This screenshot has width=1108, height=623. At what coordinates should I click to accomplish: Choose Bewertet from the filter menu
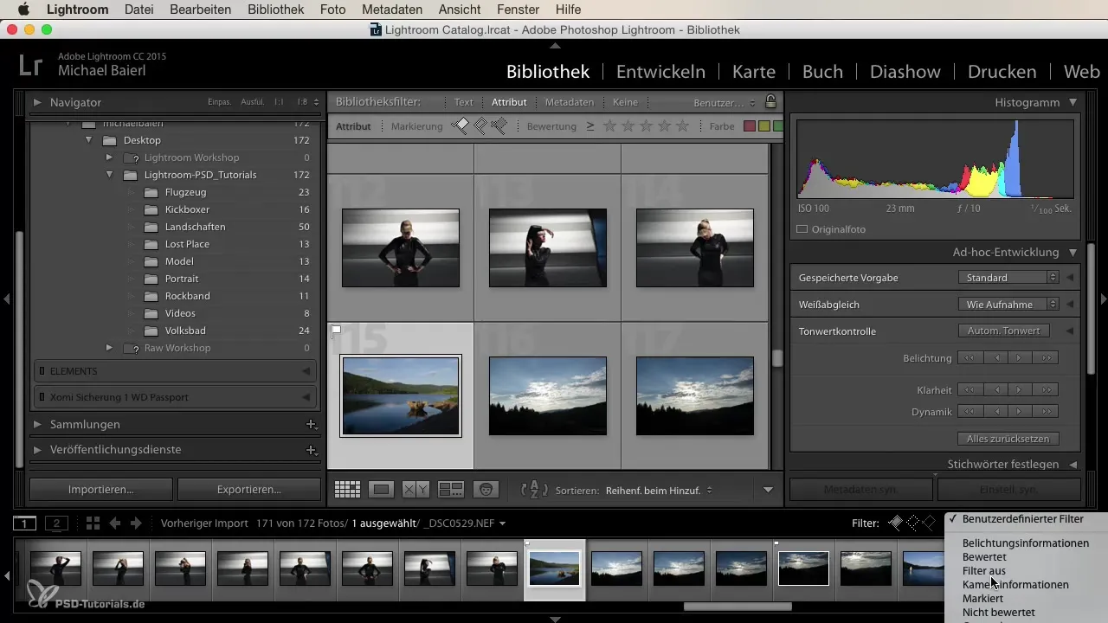pyautogui.click(x=984, y=557)
